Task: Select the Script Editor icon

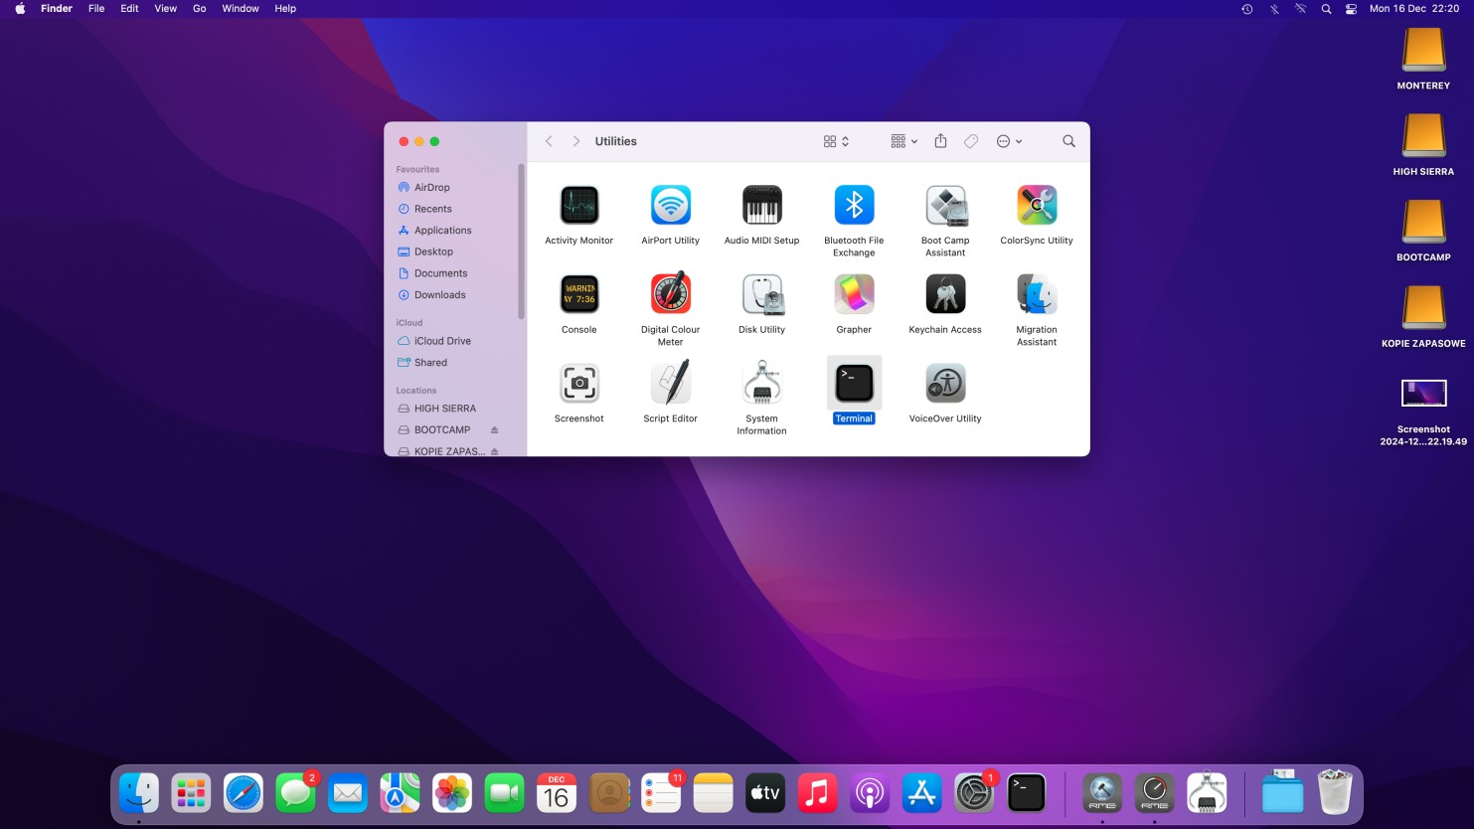Action: [x=671, y=384]
